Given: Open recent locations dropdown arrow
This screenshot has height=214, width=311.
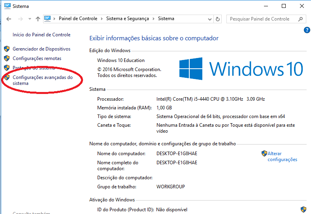Looking at the screenshot, I should click(x=30, y=19).
